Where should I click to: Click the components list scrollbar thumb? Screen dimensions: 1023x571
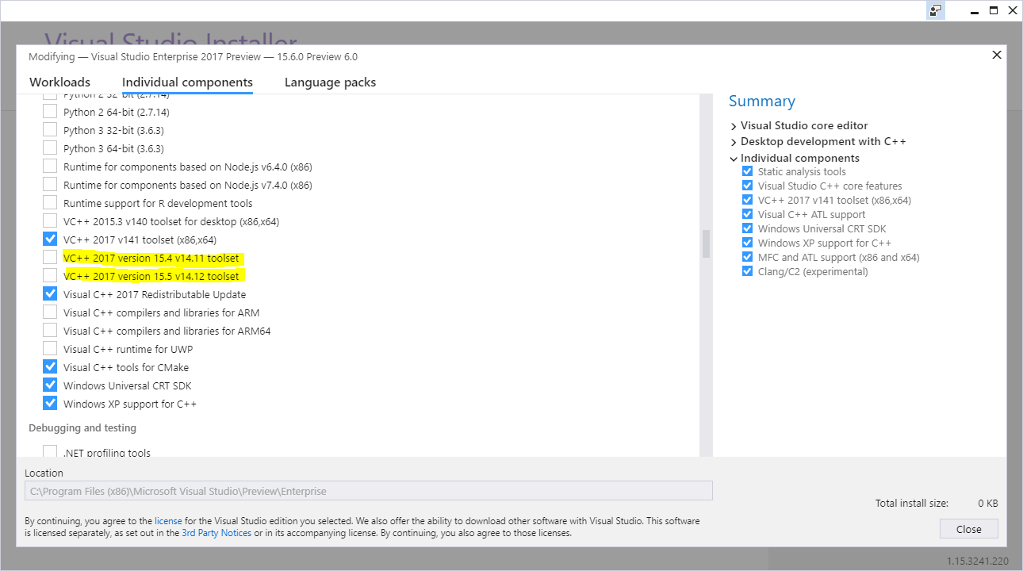tap(705, 244)
